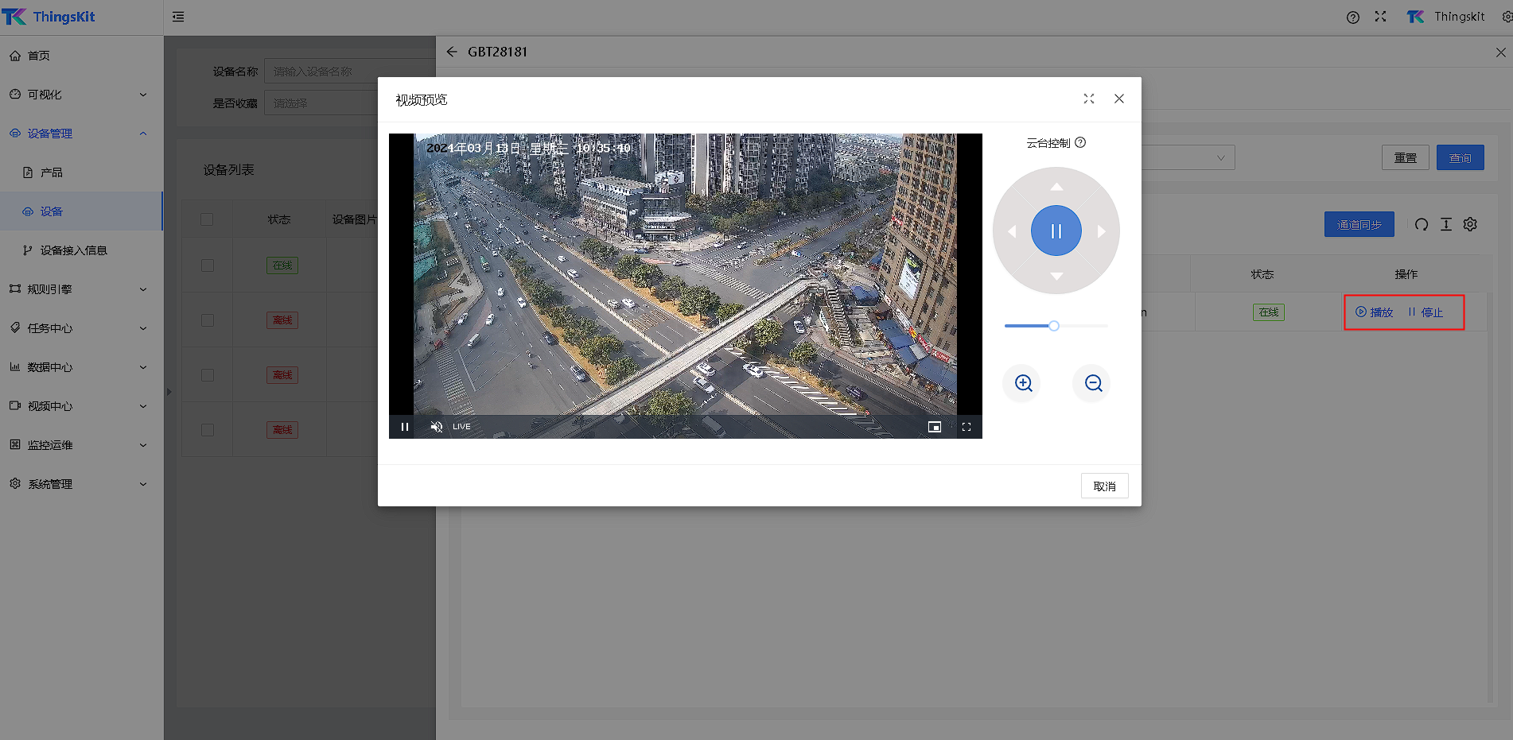Pause the video using player pause button
Viewport: 1513px width, 740px height.
405,427
